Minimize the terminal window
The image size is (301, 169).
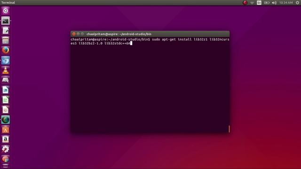point(78,34)
